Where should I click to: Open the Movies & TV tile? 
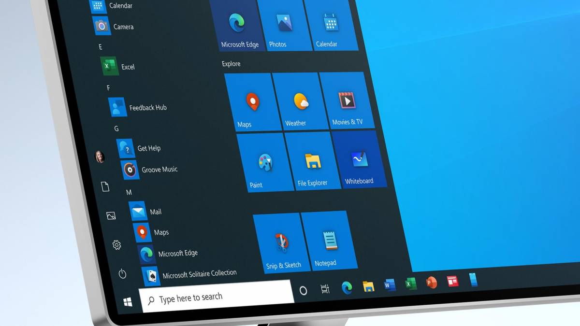point(346,100)
